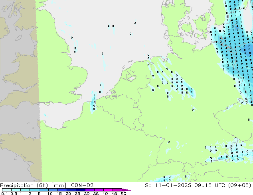This screenshot has width=253, height=195.
Task: Click the 'Precipitation (6h)' title text
Action: (x=24, y=185)
